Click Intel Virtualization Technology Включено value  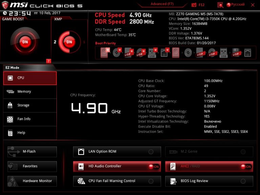tap(213, 122)
